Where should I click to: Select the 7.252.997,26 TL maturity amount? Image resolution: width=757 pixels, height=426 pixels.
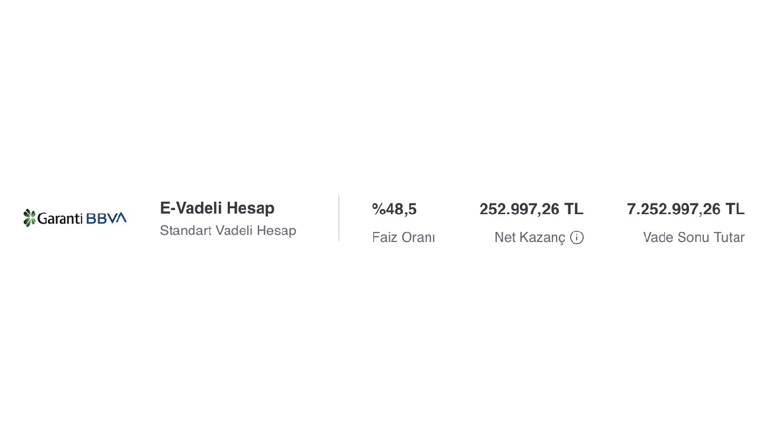point(685,209)
